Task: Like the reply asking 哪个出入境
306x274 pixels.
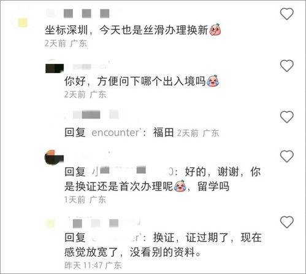Action: (286, 66)
